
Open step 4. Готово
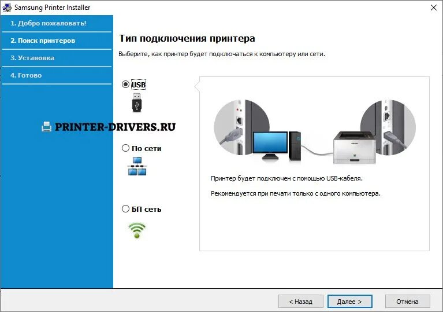(26, 75)
